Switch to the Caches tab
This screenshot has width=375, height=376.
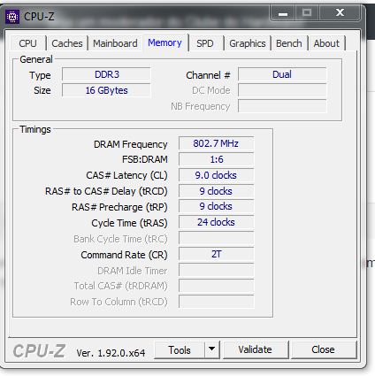click(x=67, y=43)
